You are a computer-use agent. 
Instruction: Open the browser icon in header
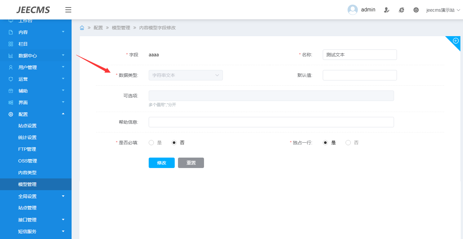click(402, 10)
